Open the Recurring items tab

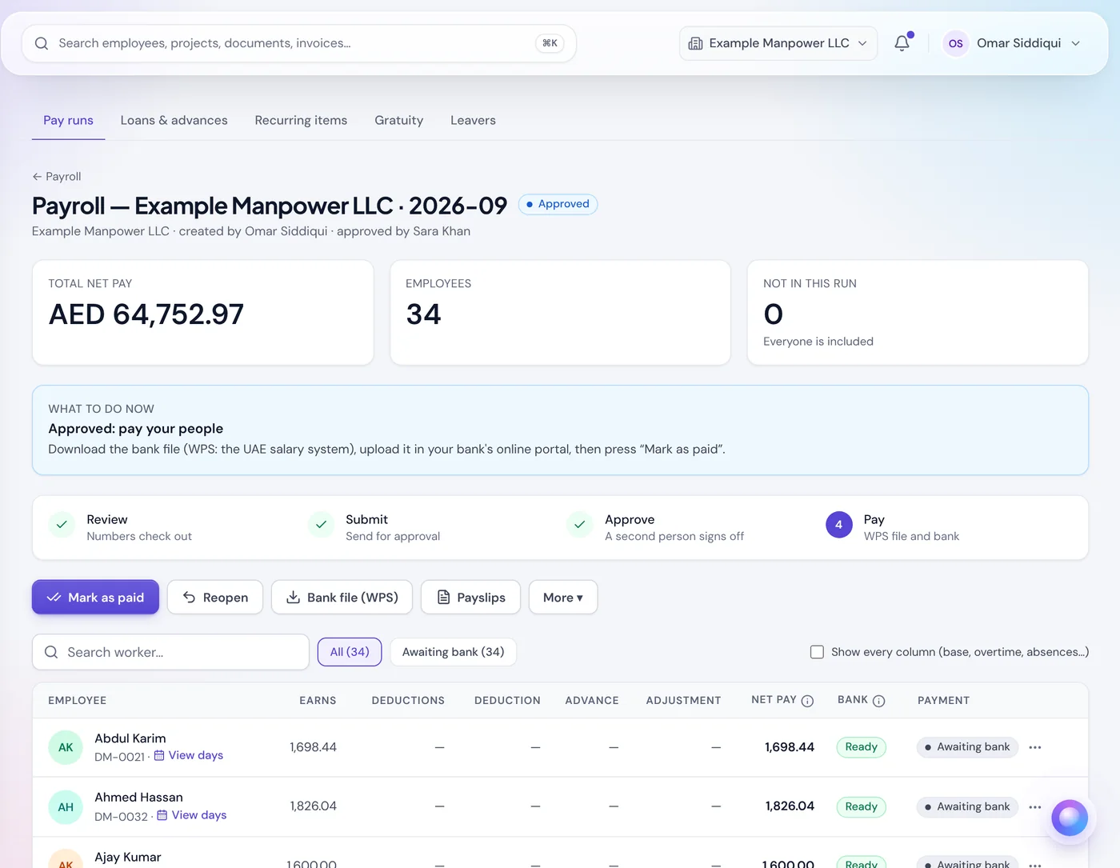pos(301,120)
